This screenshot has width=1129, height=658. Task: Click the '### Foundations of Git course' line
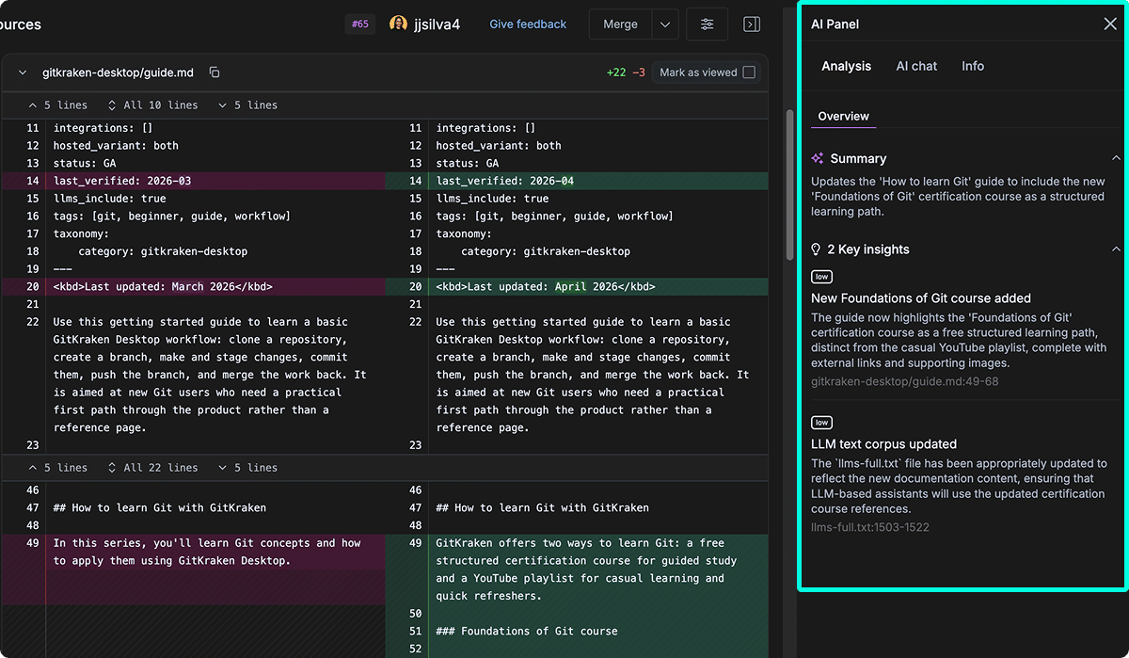pyautogui.click(x=527, y=631)
